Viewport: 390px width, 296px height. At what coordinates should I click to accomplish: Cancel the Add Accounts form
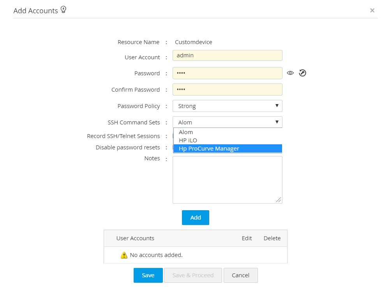click(240, 275)
